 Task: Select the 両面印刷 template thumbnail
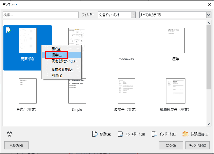pos(28,41)
